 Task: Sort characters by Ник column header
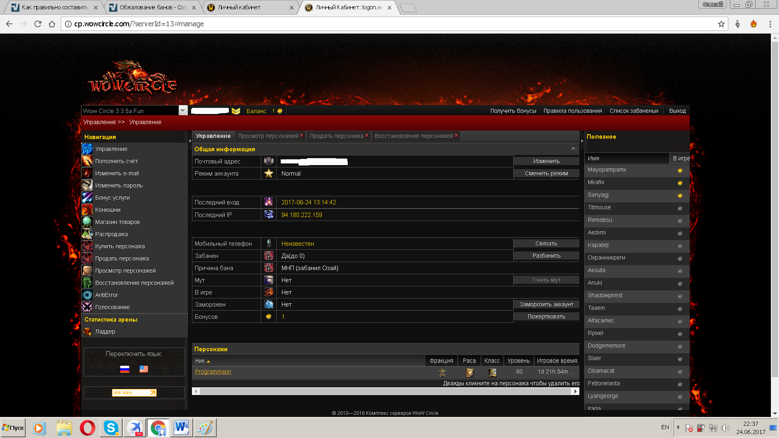coord(200,361)
